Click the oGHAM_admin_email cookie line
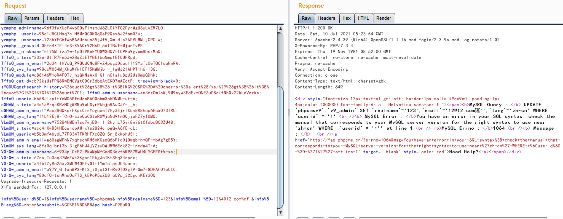 tap(91, 110)
